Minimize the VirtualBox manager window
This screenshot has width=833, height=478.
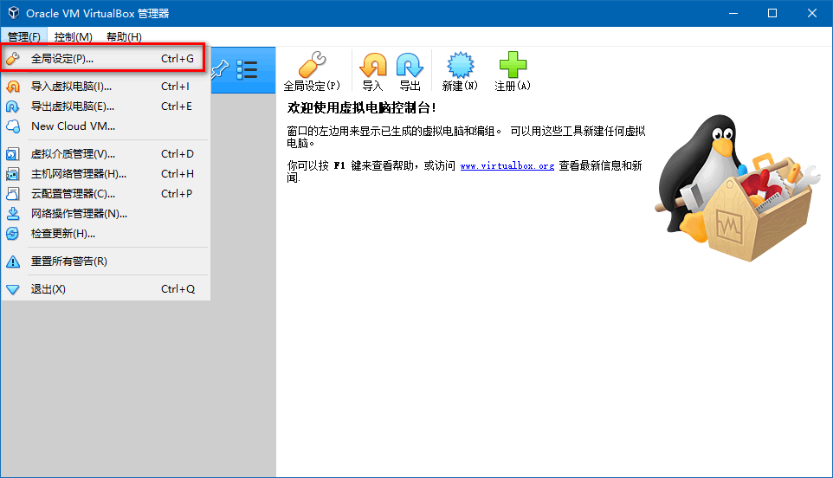coord(733,13)
